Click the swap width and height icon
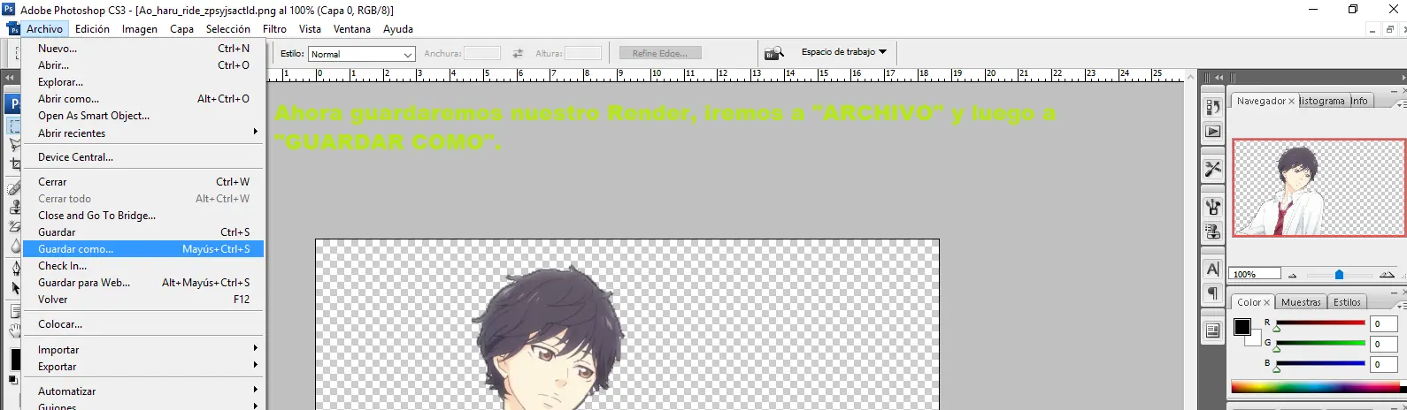The image size is (1407, 410). click(x=518, y=53)
